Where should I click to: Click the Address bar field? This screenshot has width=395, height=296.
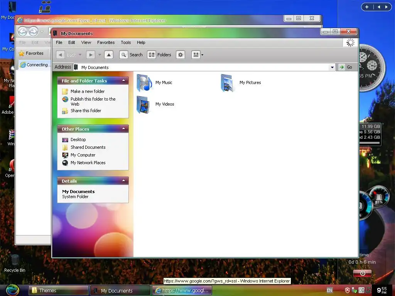tap(204, 67)
